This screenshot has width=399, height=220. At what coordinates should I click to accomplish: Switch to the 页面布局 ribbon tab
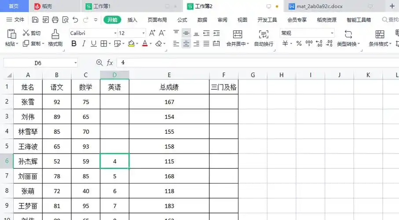[x=157, y=20]
